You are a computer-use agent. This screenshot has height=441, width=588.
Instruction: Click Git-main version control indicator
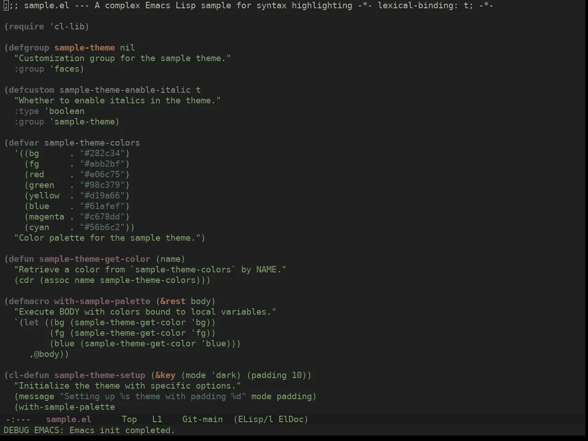pyautogui.click(x=203, y=419)
